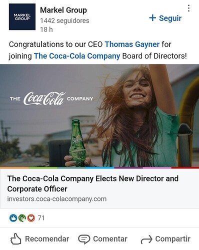Visit investors.coca-colacompany.com source link
This screenshot has height=250, width=199.
57,199
